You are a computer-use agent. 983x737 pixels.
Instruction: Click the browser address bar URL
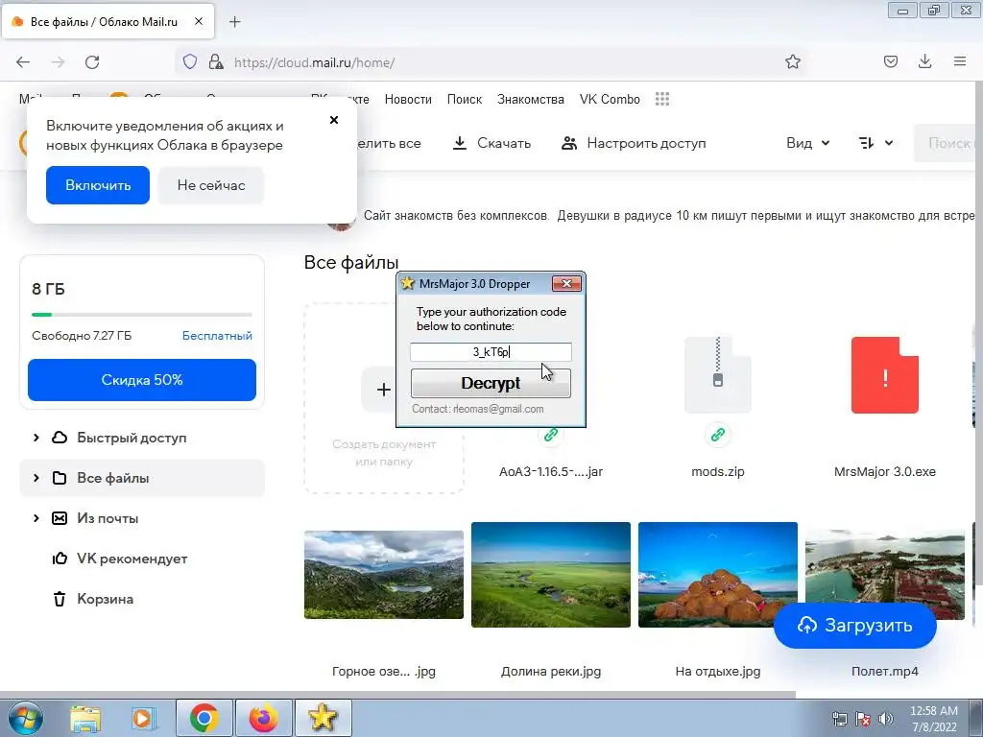point(314,62)
